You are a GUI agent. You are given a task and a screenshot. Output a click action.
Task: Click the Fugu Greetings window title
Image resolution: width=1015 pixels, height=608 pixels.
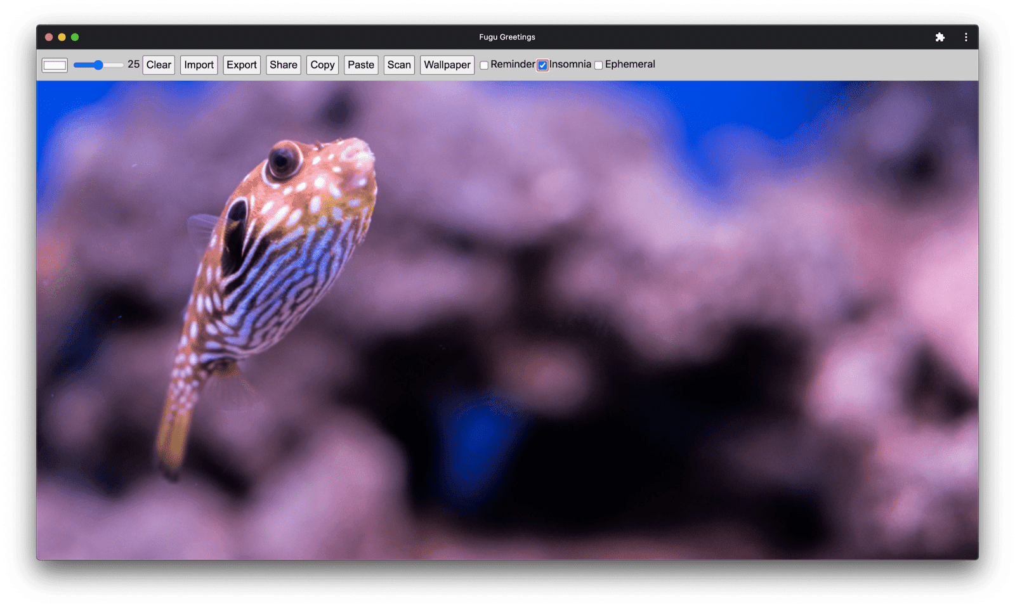[507, 37]
